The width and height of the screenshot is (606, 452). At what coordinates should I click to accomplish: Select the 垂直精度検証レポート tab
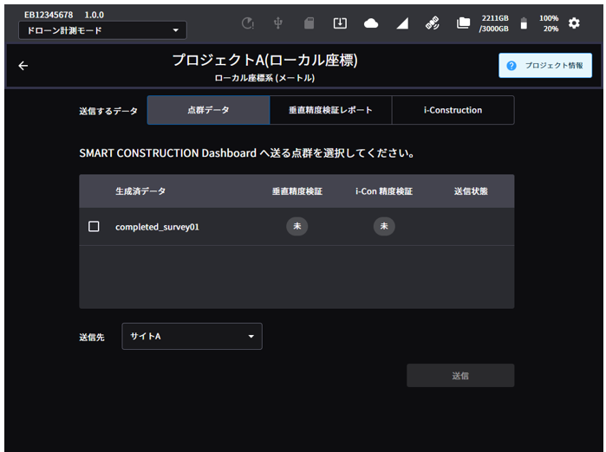click(x=330, y=110)
